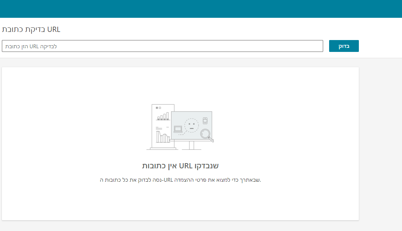Click the URL inspection input field
Image resolution: width=402 pixels, height=231 pixels.
point(162,46)
